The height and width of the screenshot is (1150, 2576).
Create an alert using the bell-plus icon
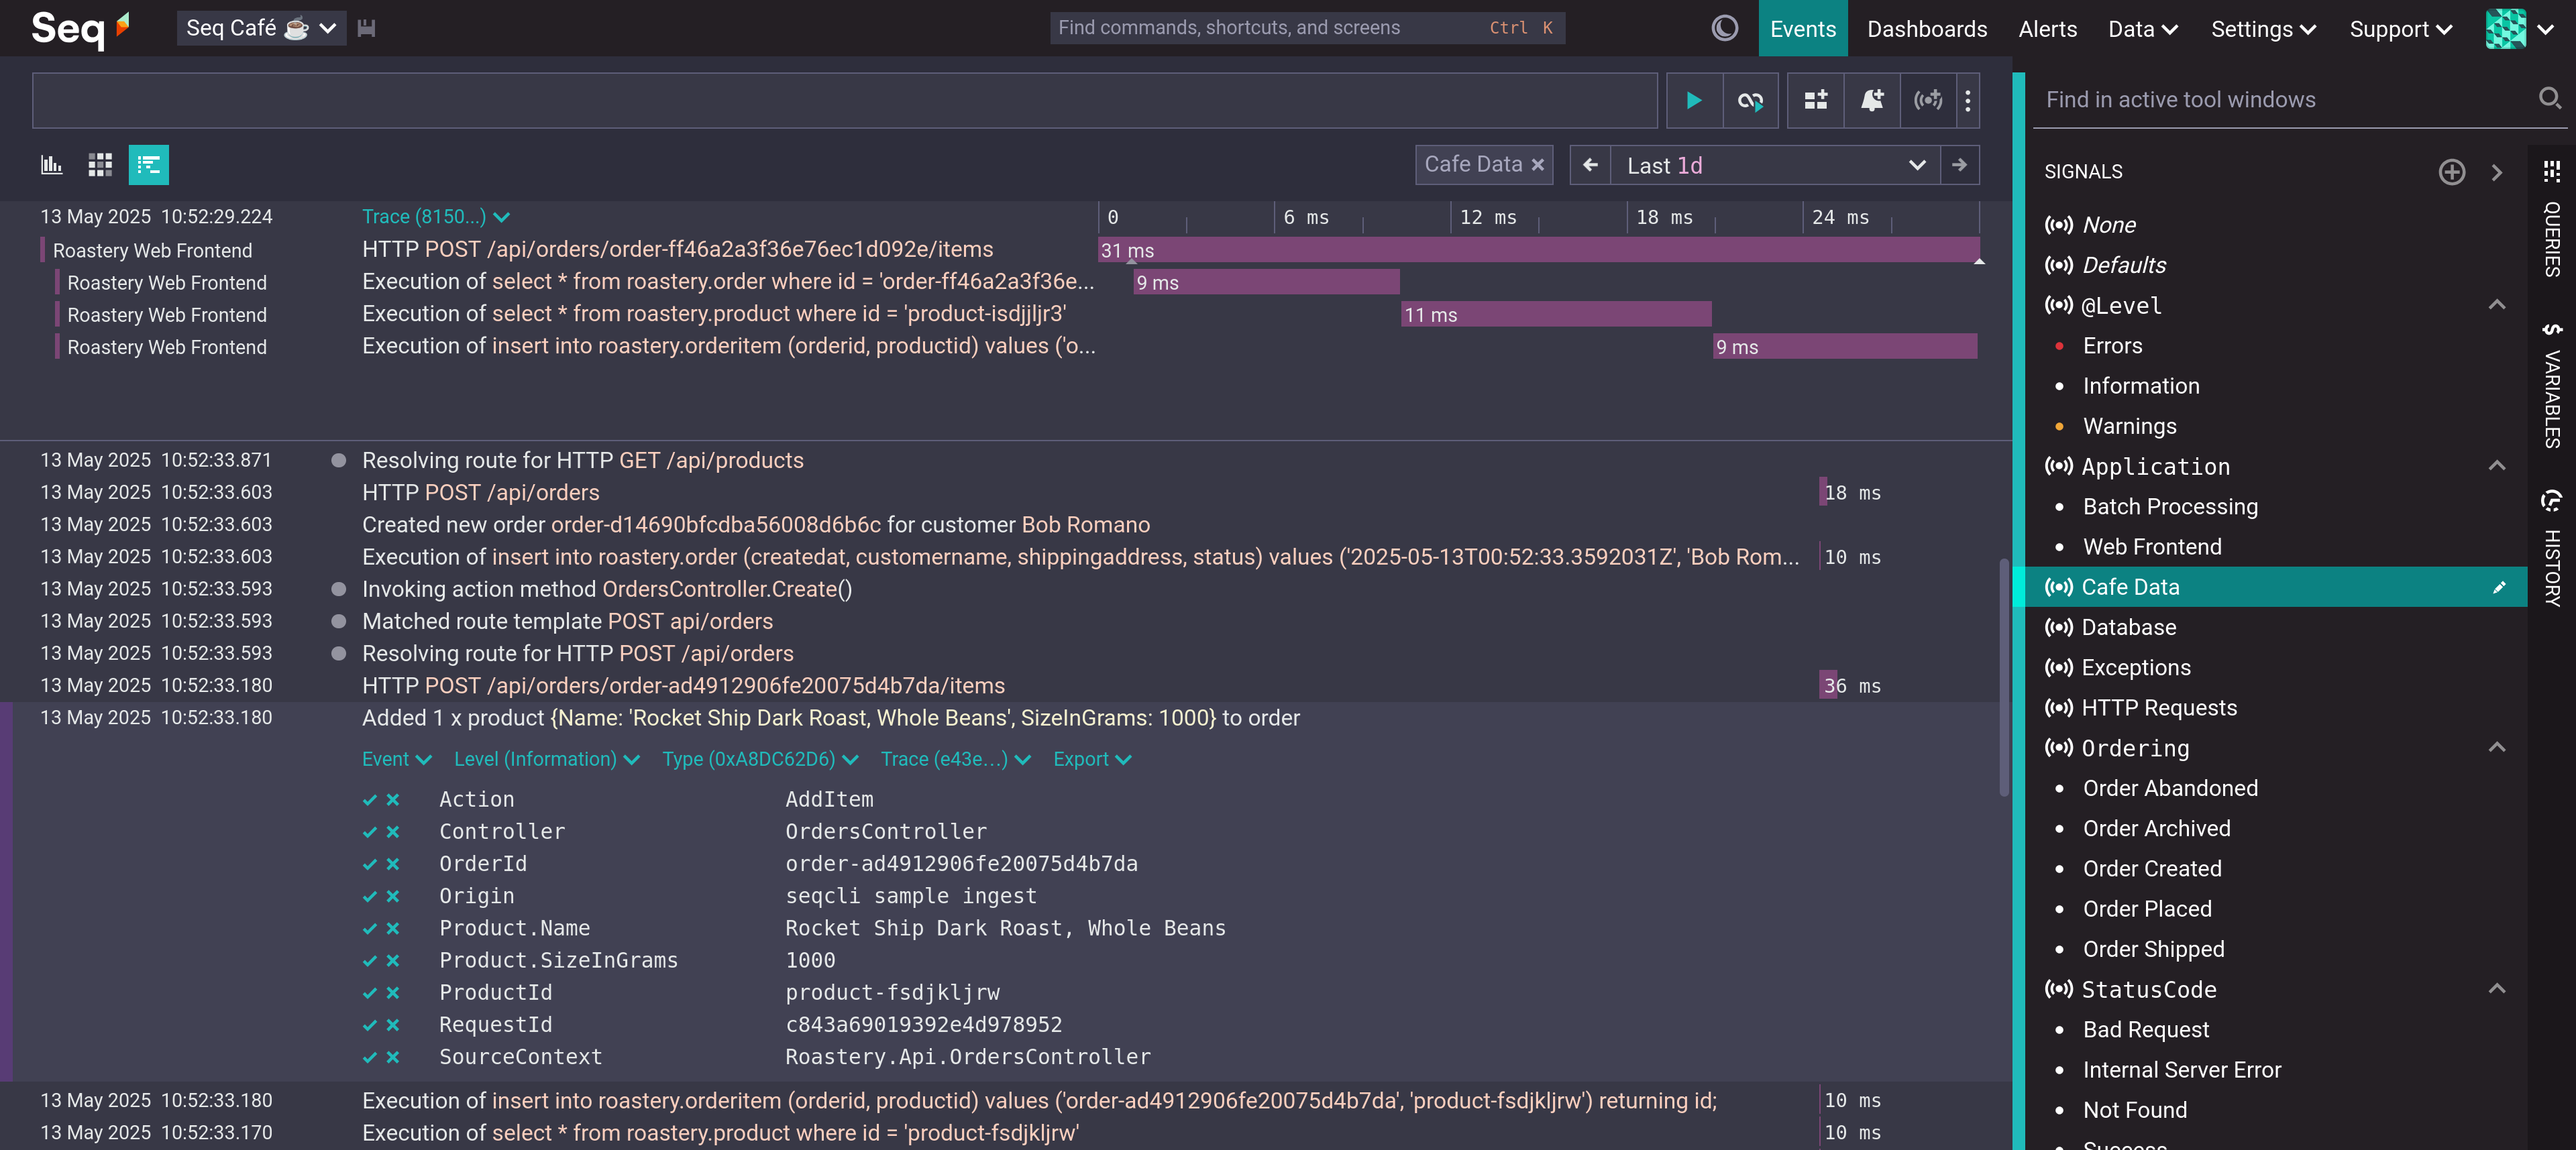click(x=1871, y=100)
